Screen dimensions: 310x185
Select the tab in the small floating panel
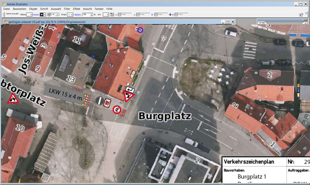tap(261, 23)
